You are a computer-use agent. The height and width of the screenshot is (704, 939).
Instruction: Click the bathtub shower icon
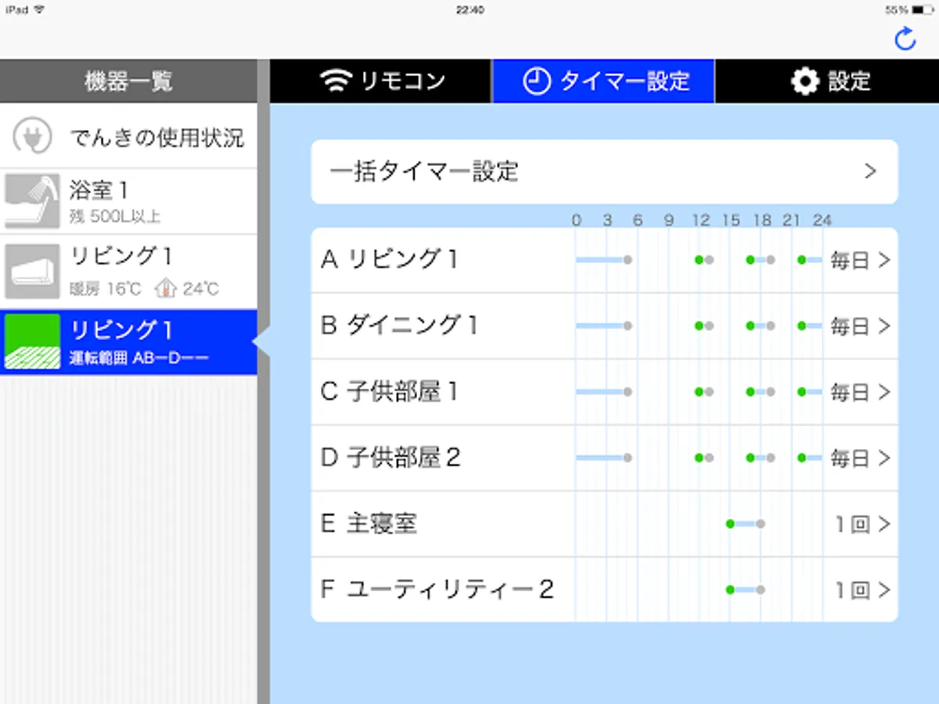tap(32, 202)
